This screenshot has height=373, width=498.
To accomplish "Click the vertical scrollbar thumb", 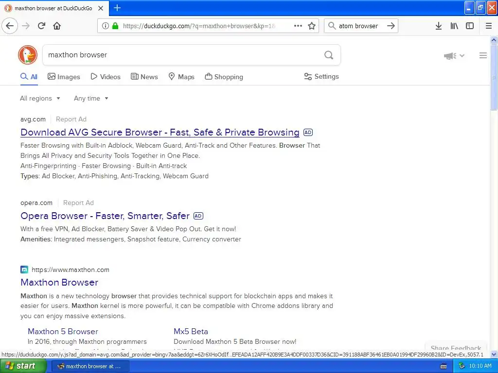I will click(x=494, y=77).
